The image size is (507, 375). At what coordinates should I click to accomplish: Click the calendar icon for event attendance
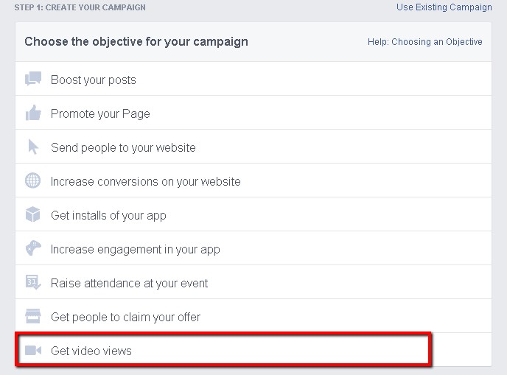pyautogui.click(x=33, y=282)
